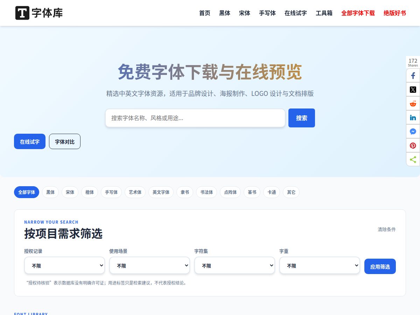Select the 点阵体 category pill
The height and width of the screenshot is (315, 420).
(x=230, y=192)
